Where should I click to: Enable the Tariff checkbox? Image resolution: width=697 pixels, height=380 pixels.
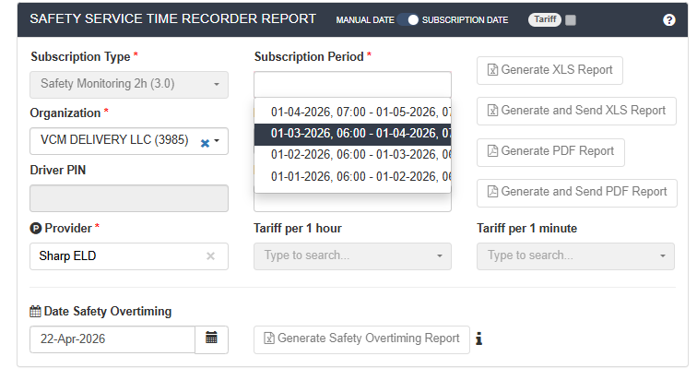click(x=571, y=19)
